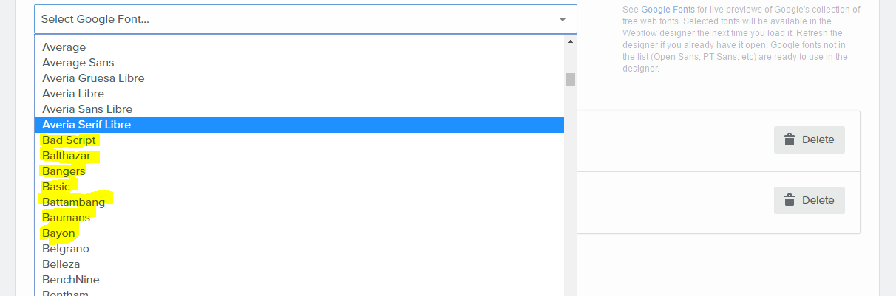Choose Averia Gruesa Libre font
This screenshot has height=296, width=896.
299,78
